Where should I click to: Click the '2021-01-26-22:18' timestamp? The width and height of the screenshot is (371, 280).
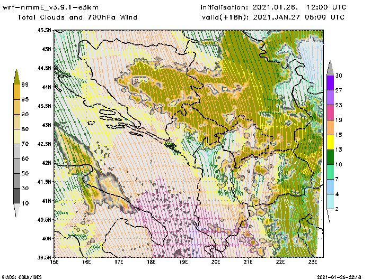tap(339, 277)
